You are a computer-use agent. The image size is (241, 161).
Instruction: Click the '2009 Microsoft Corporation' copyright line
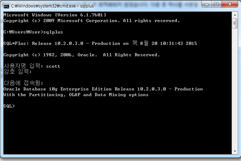coord(92,21)
